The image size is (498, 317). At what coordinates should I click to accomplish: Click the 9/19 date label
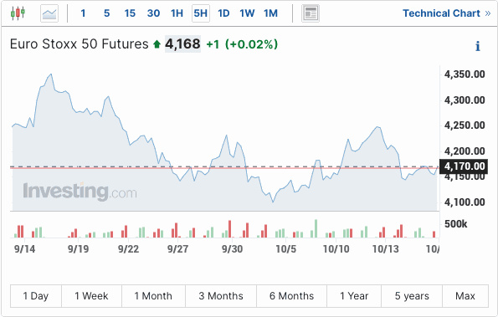78,248
